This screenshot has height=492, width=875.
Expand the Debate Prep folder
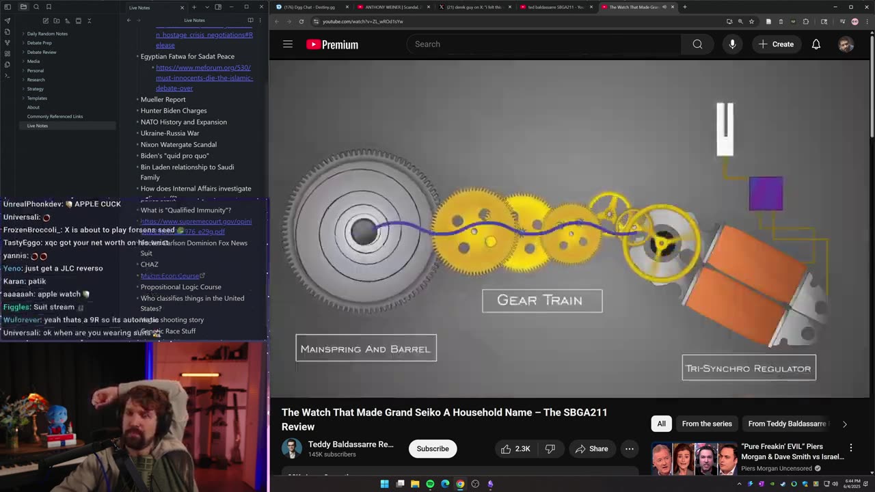point(39,43)
